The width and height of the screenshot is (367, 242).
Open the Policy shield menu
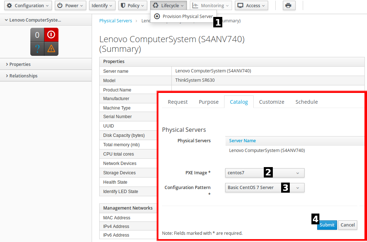(133, 5)
